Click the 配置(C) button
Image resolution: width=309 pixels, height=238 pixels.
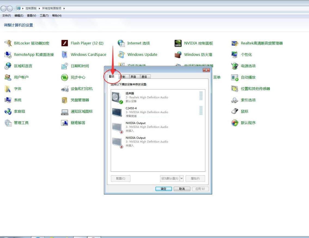121,178
